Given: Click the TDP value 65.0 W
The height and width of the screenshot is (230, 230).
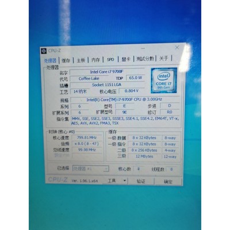Looking at the screenshot, I should (x=135, y=78).
